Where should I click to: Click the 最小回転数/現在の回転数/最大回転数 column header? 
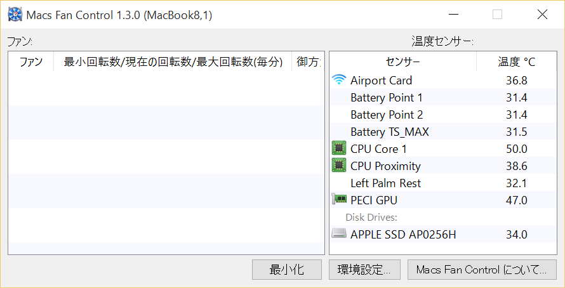[173, 62]
